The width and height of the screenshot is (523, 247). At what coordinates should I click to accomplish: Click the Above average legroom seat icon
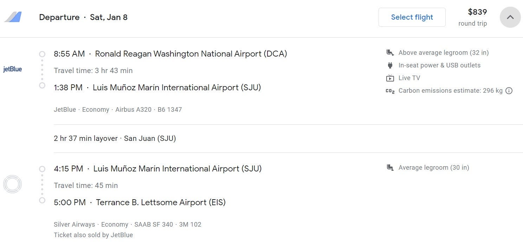390,53
